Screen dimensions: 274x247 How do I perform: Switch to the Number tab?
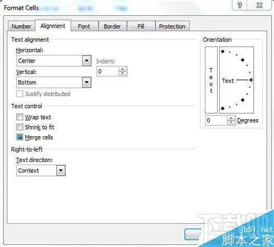tap(21, 26)
